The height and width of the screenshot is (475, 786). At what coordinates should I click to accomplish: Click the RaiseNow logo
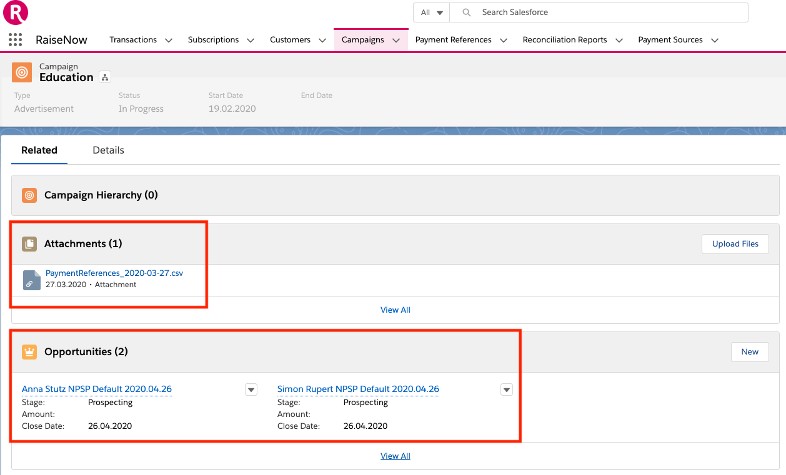(16, 12)
